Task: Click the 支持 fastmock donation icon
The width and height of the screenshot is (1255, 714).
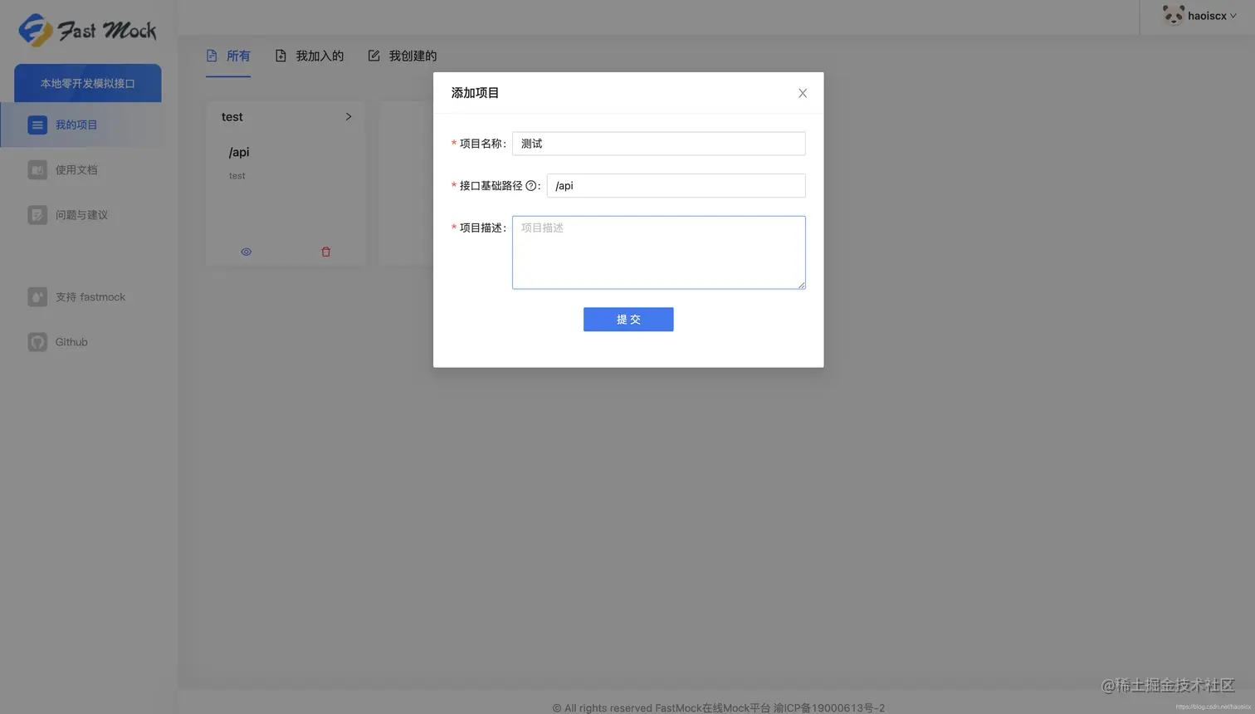Action: (x=37, y=296)
